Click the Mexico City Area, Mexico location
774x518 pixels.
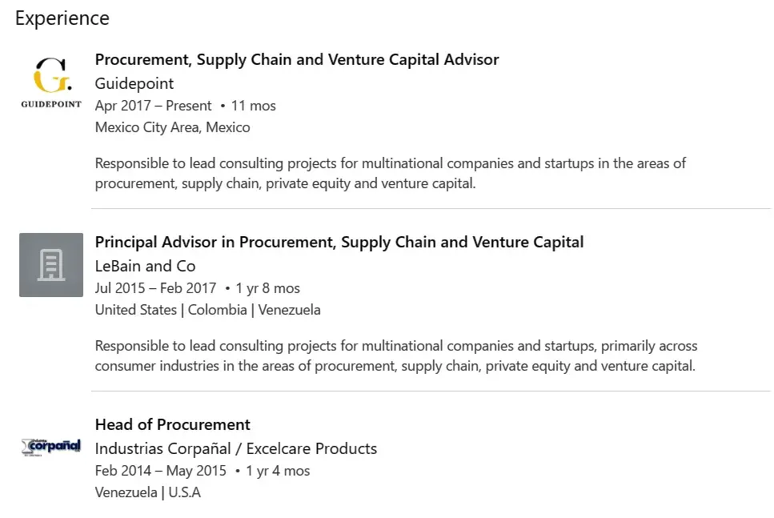pos(172,127)
